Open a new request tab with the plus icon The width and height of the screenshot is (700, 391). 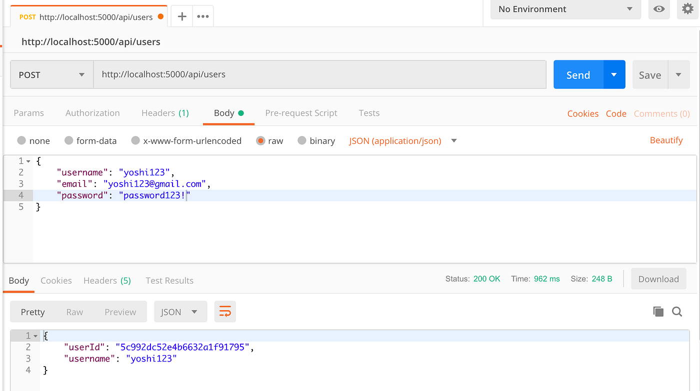click(x=181, y=16)
